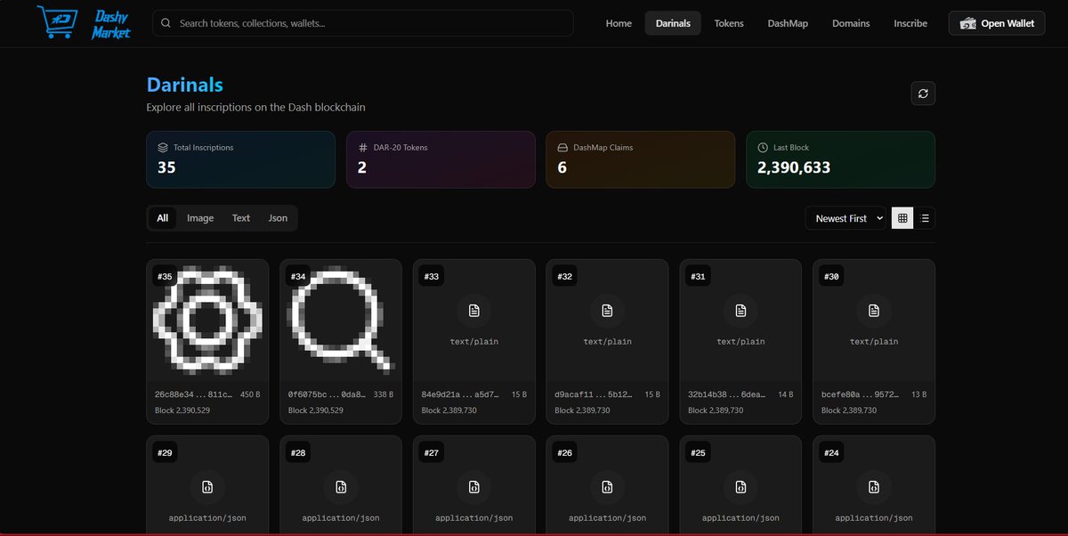Click the JSON file icon on inscription #25
1068x536 pixels.
(x=740, y=487)
